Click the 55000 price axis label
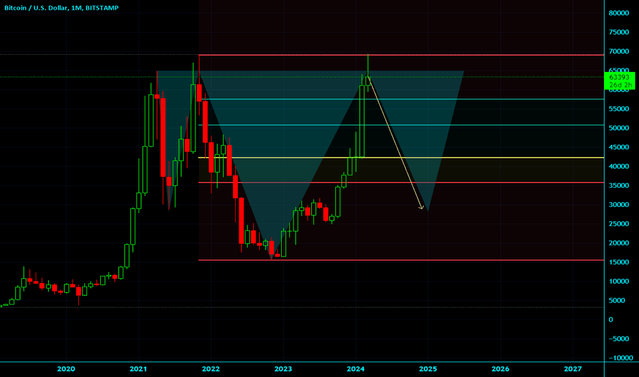The height and width of the screenshot is (377, 639). [618, 109]
